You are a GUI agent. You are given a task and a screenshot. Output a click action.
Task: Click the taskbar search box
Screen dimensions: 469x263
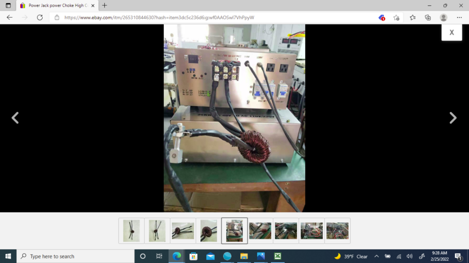click(x=76, y=256)
